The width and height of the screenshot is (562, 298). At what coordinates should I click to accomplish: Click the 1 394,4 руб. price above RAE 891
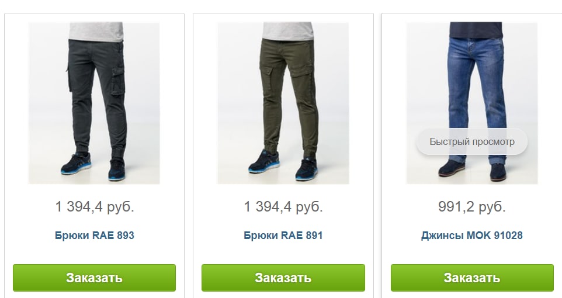pos(283,207)
